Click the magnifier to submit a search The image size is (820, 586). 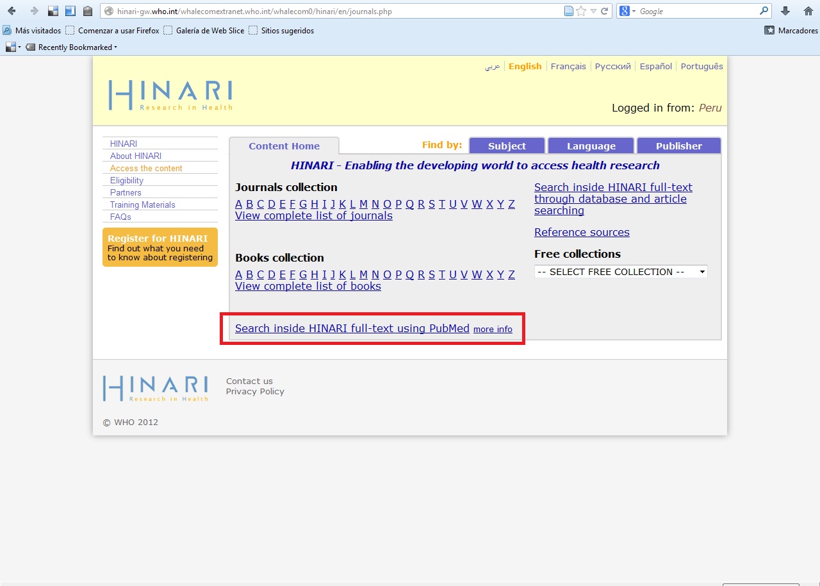click(x=764, y=11)
